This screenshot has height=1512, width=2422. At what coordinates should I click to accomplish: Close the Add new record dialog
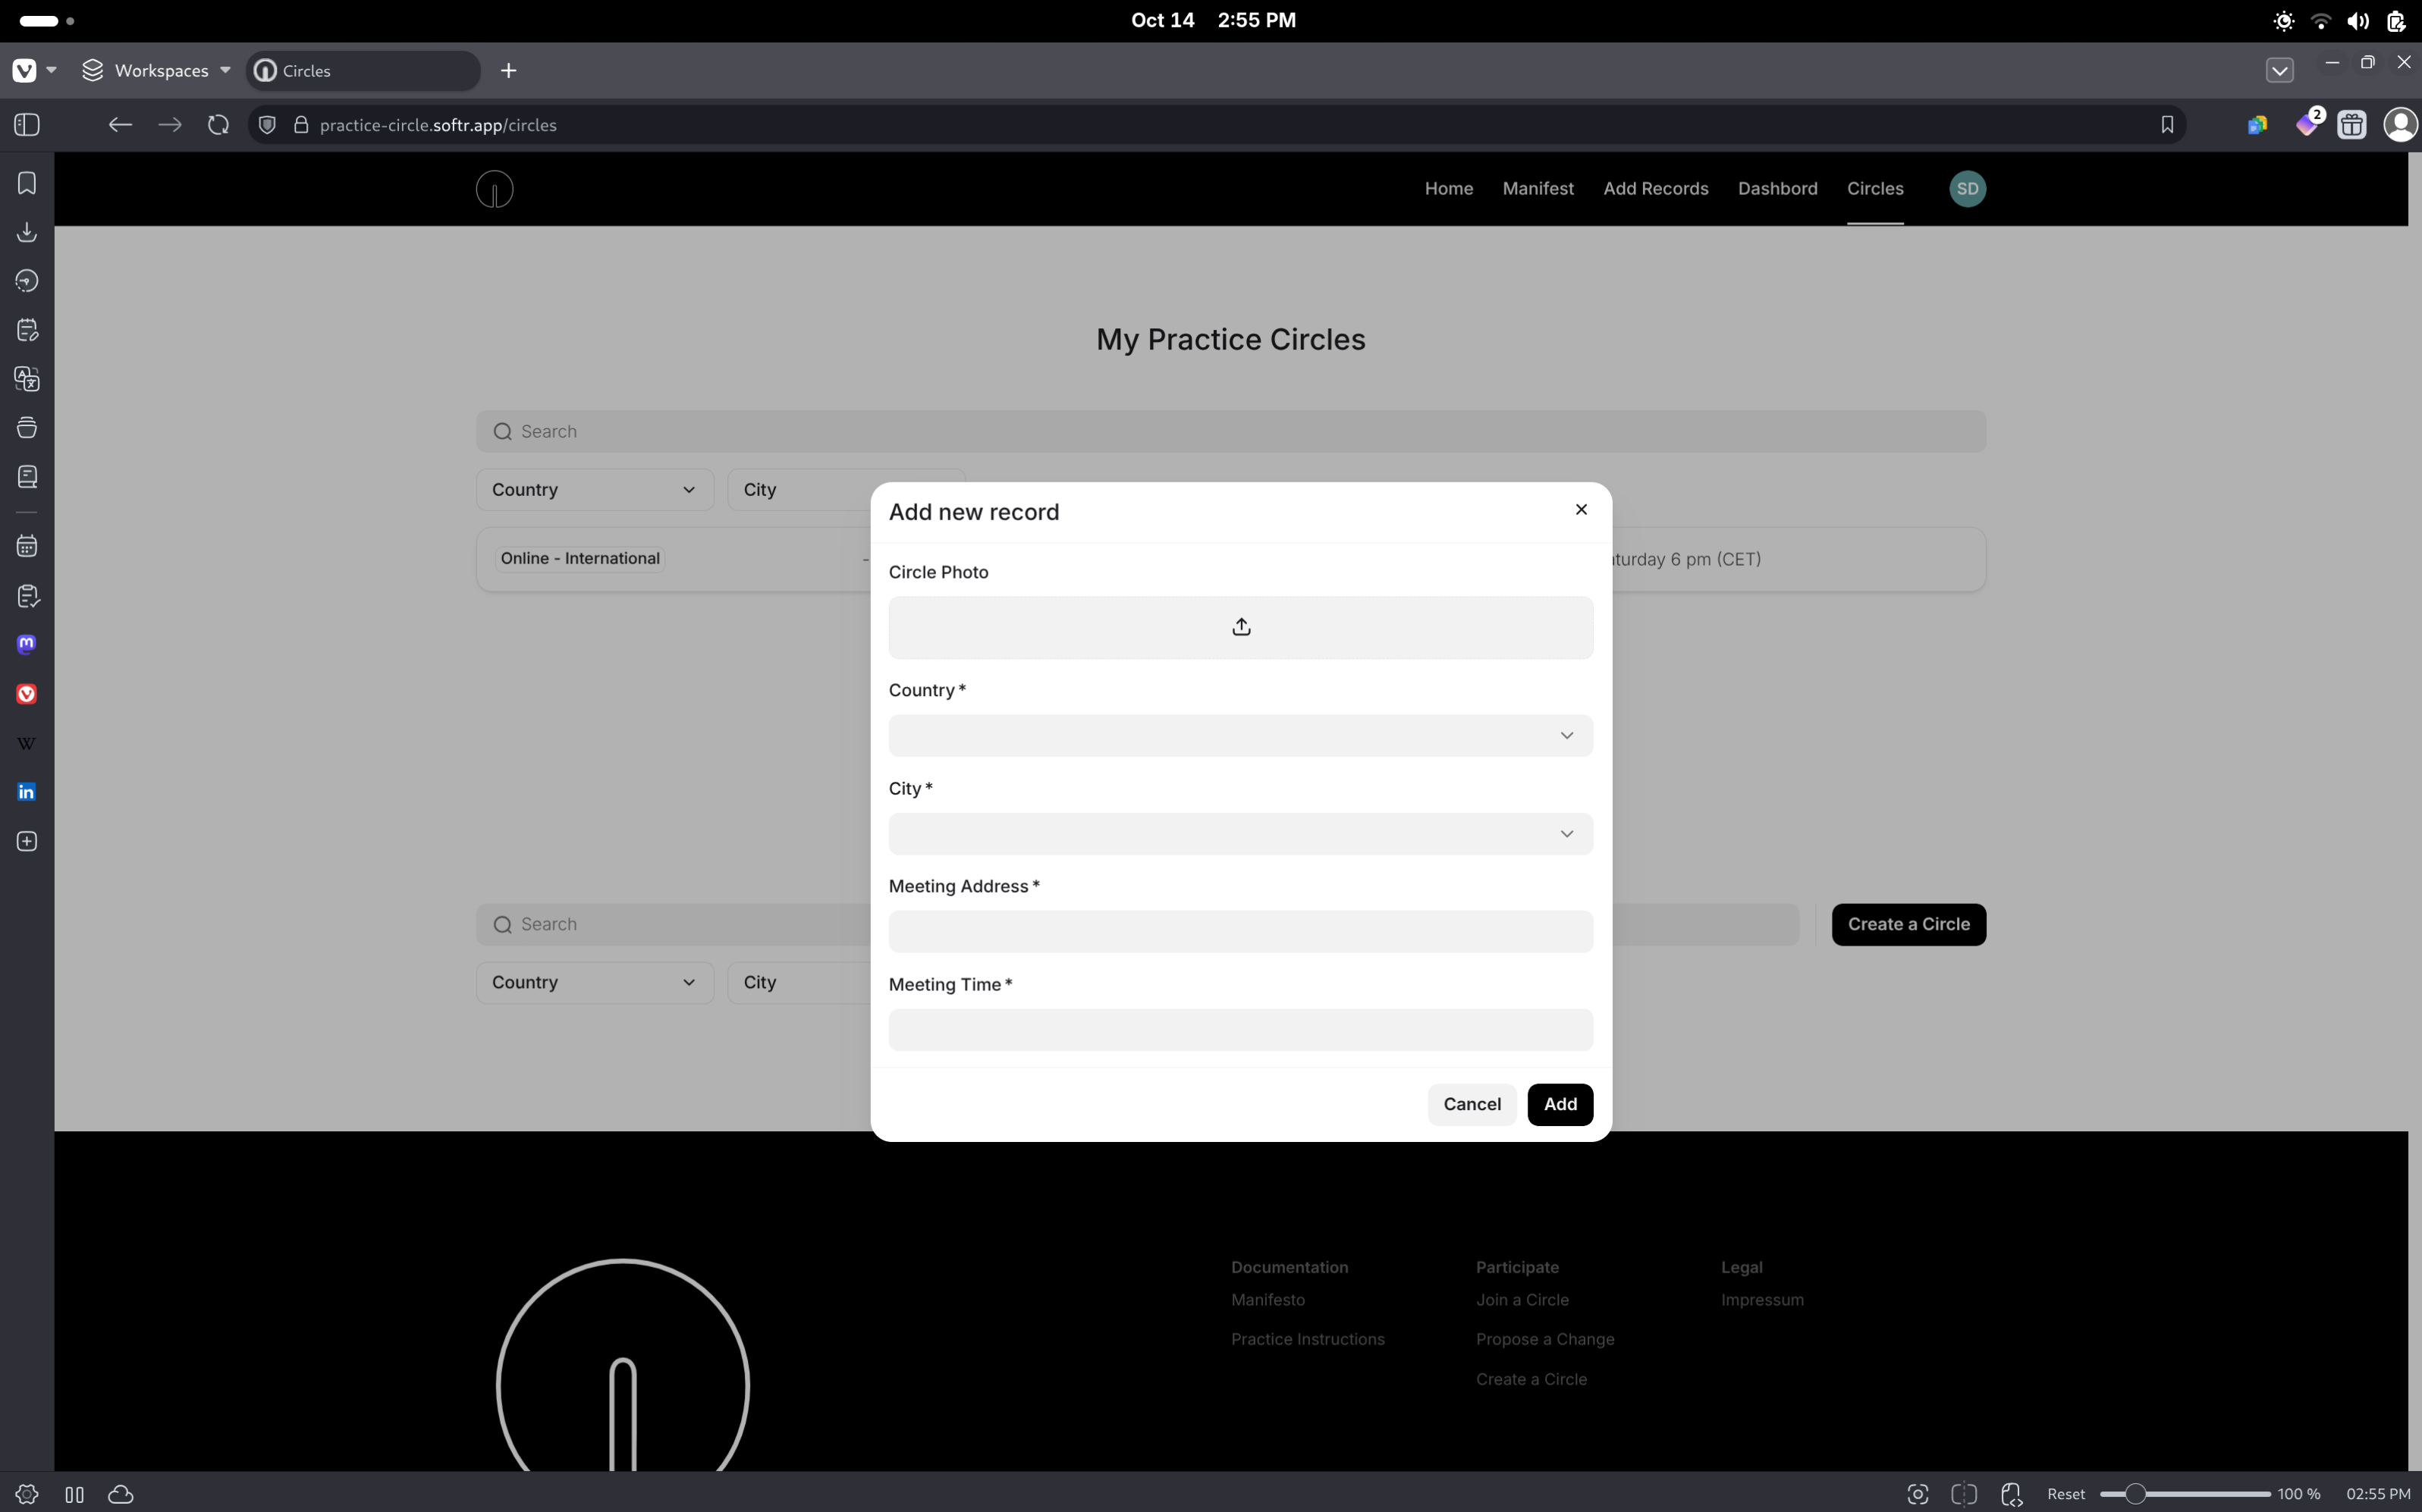[x=1581, y=509]
